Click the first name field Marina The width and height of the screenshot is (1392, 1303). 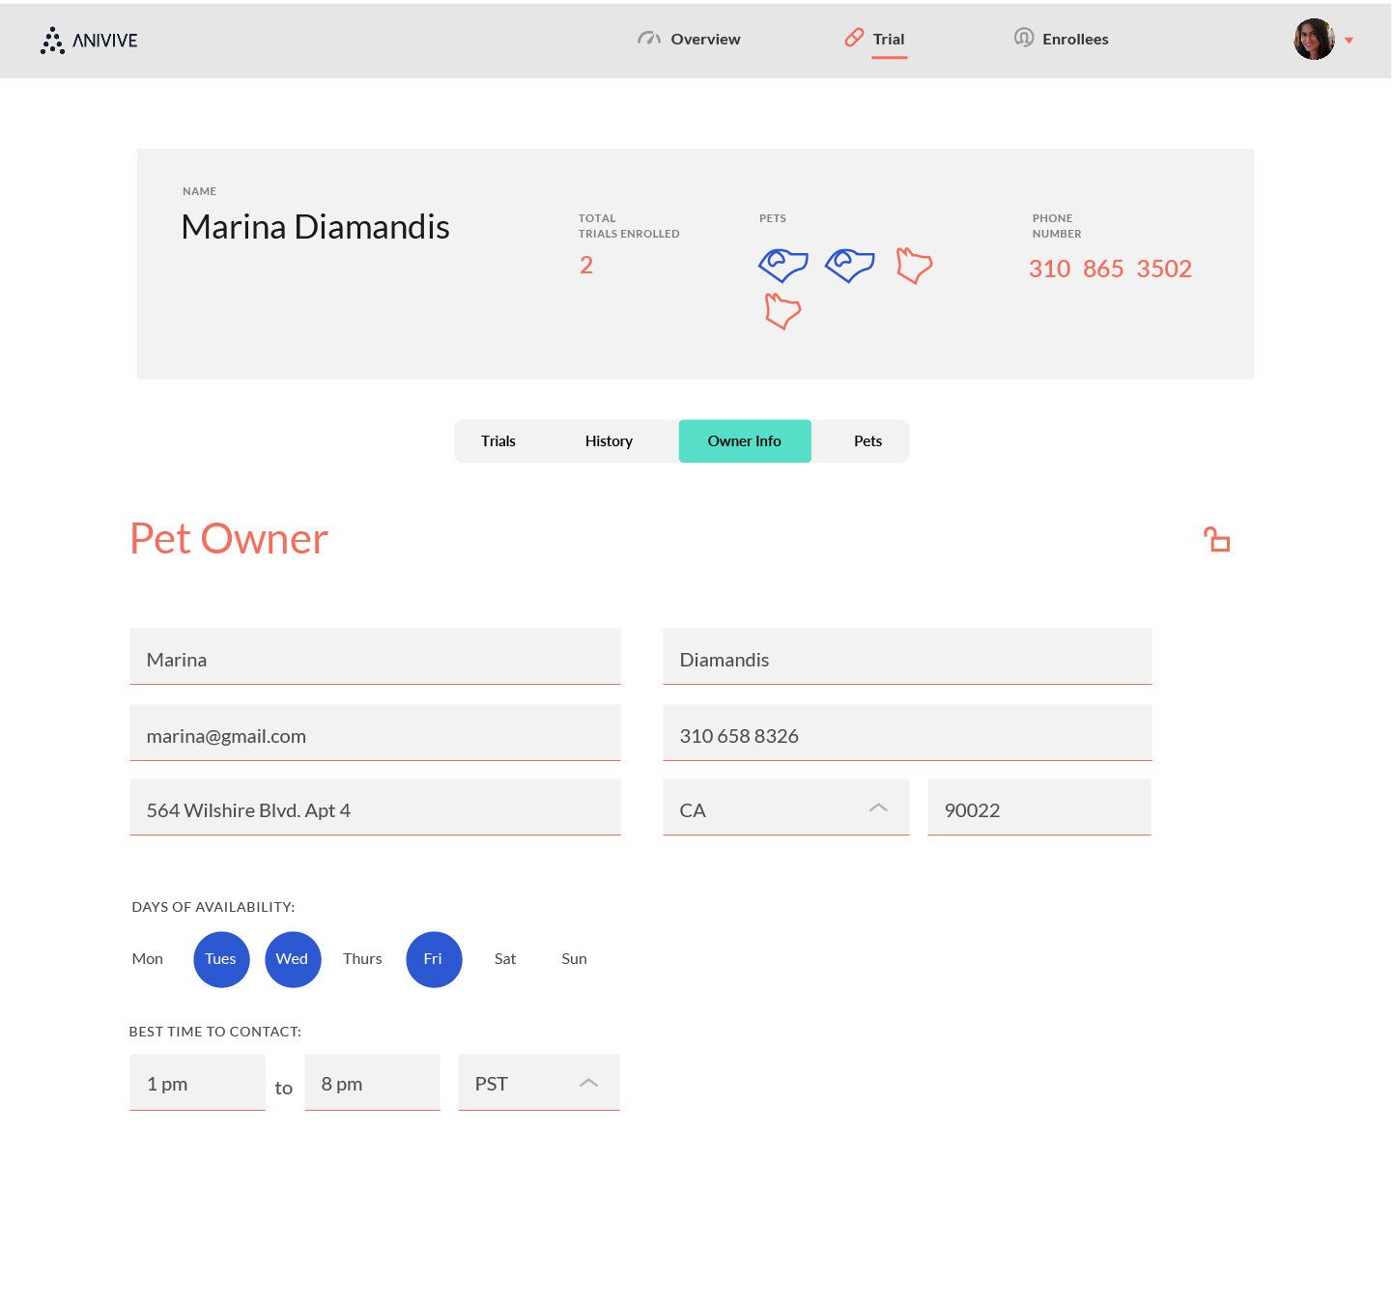(x=375, y=657)
